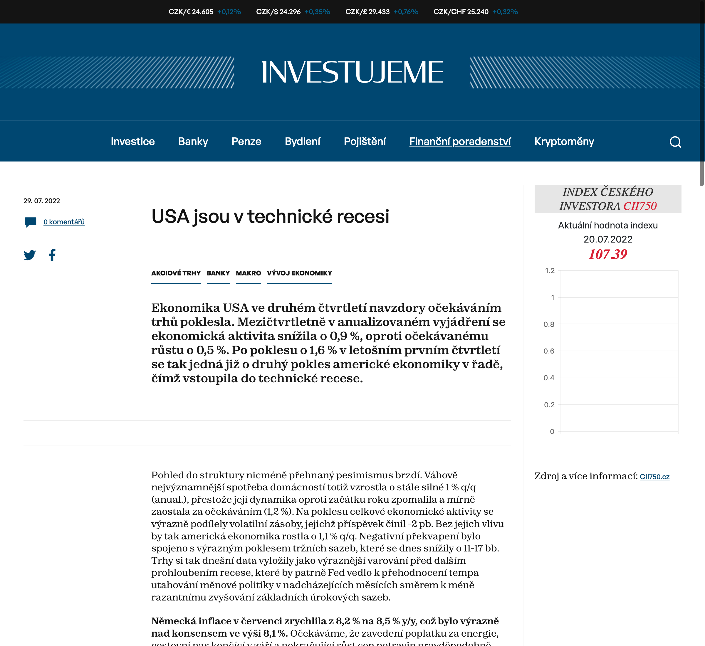
Task: Click the index date 20.07.2022
Action: pos(608,239)
